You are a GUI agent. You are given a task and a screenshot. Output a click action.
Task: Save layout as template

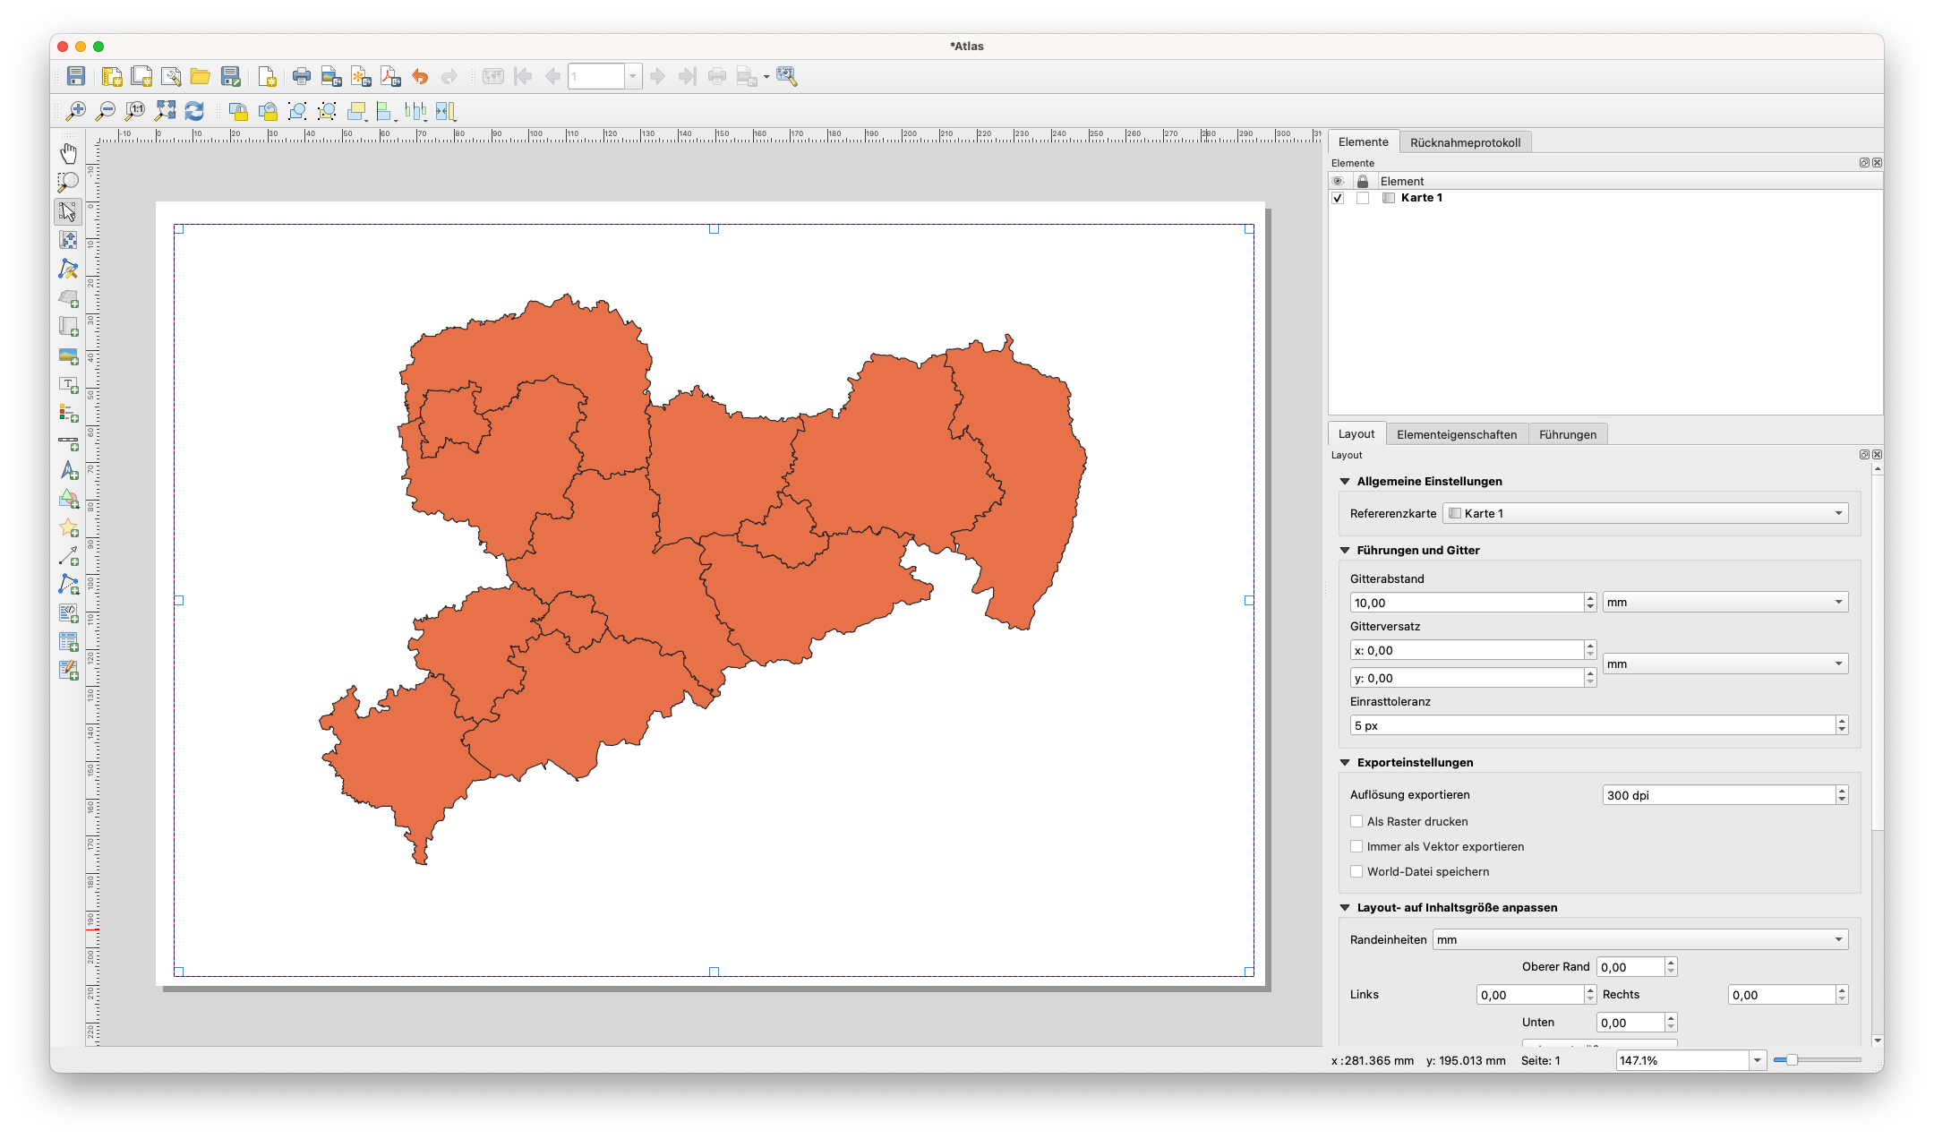point(231,76)
